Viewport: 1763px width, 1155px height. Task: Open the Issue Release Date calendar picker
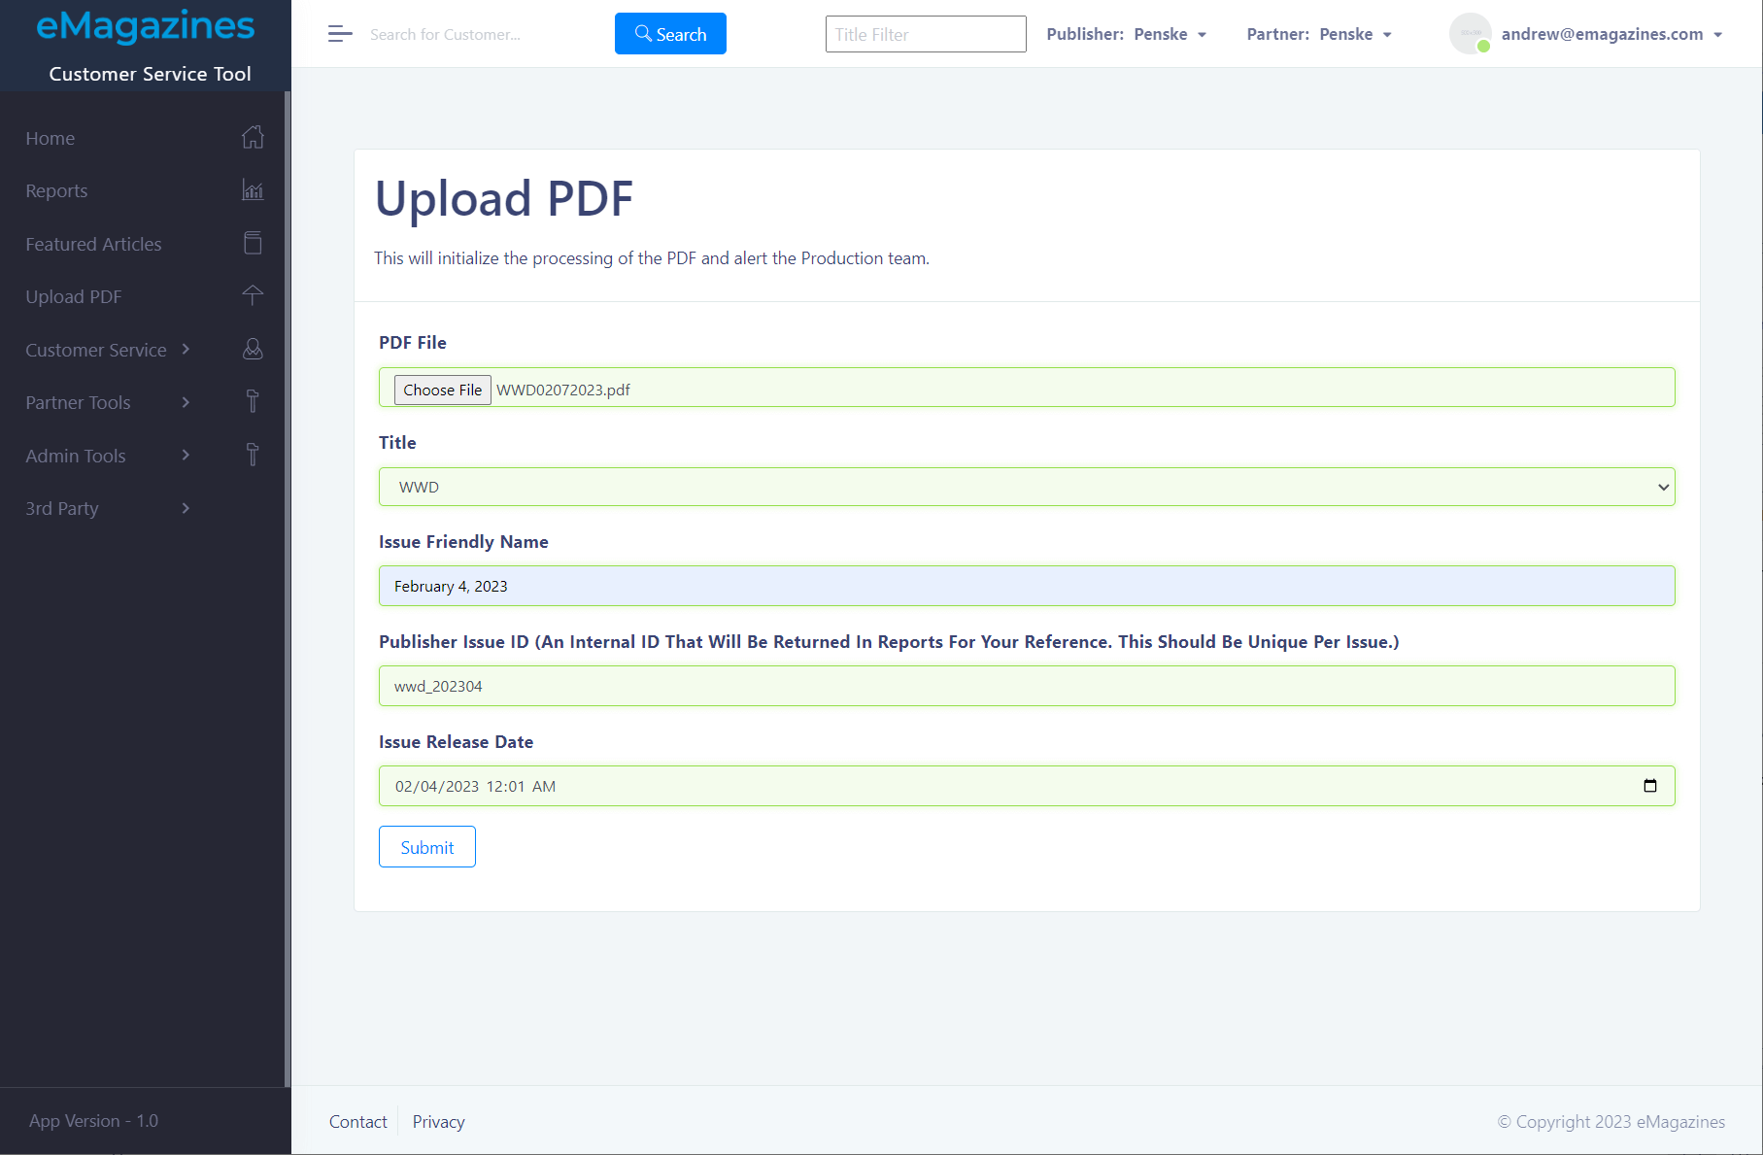pyautogui.click(x=1649, y=785)
